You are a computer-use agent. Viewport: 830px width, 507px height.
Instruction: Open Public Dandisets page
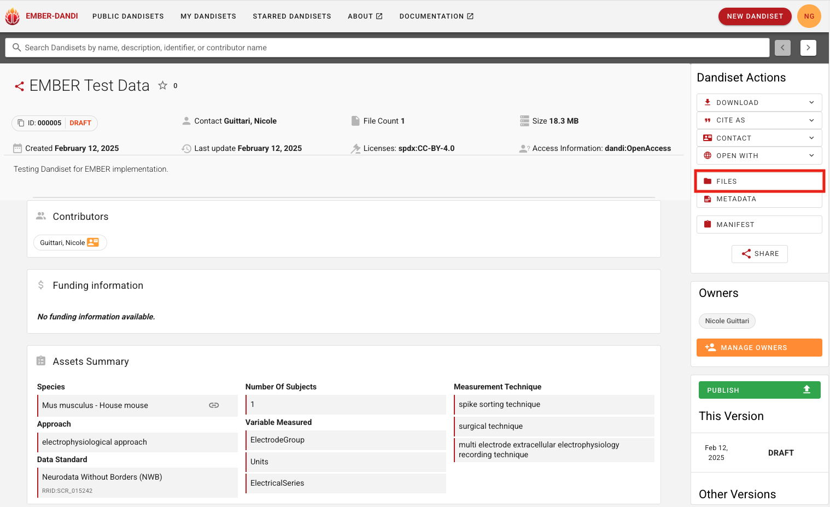pyautogui.click(x=128, y=16)
